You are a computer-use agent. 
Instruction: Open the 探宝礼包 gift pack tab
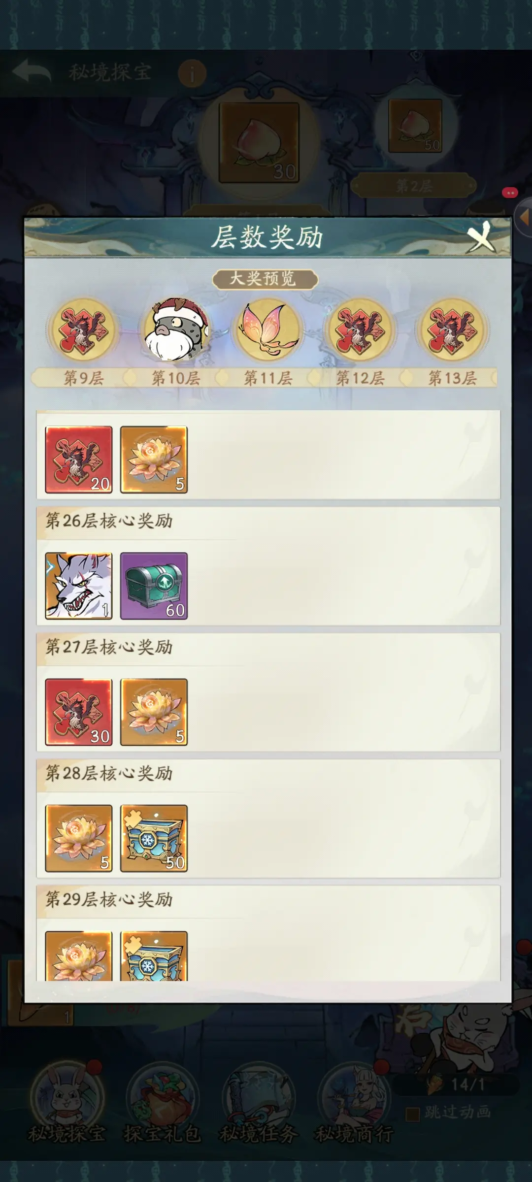(x=163, y=1106)
